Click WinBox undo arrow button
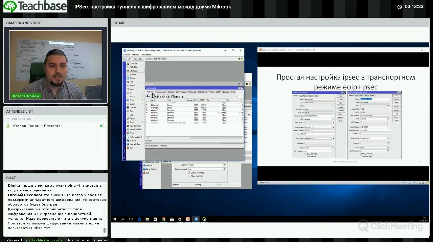The height and width of the screenshot is (243, 433). pyautogui.click(x=124, y=59)
